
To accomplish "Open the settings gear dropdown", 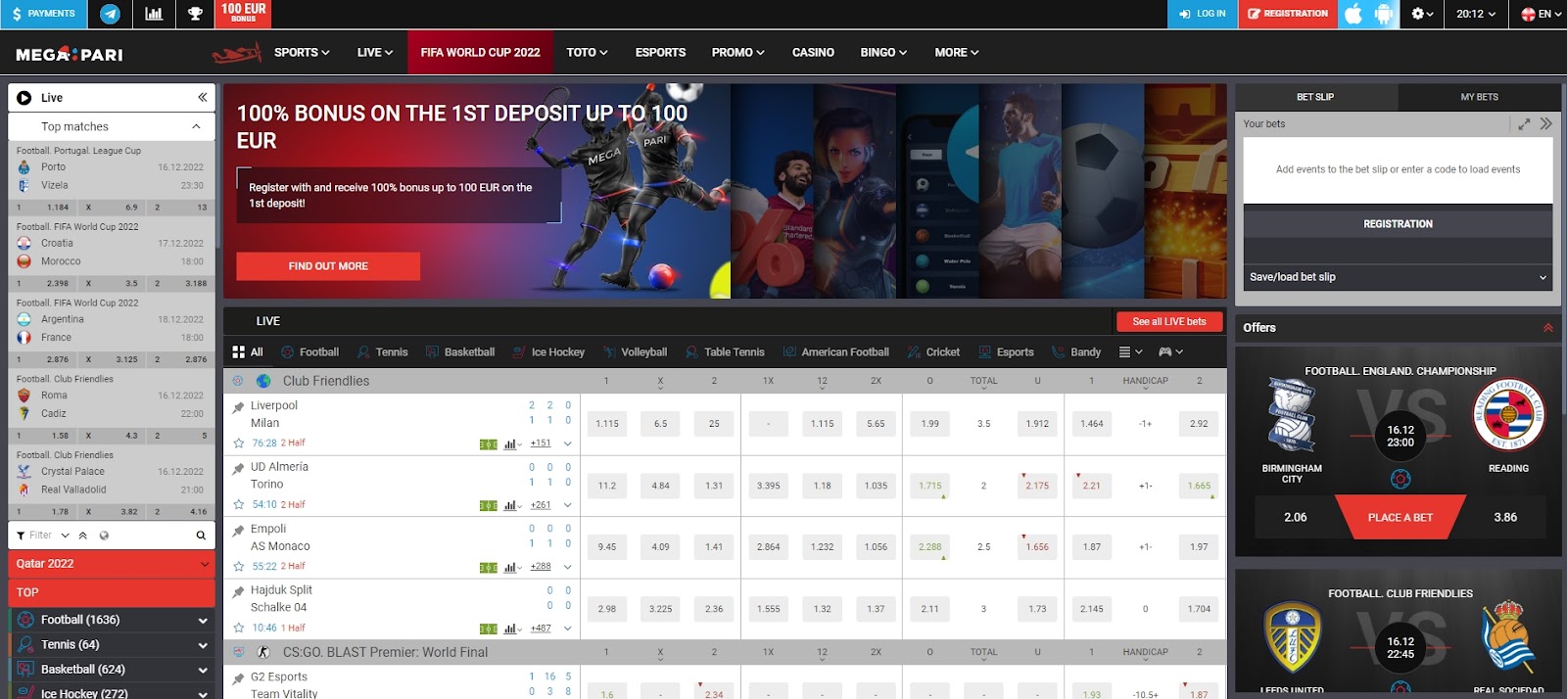I will pyautogui.click(x=1422, y=14).
